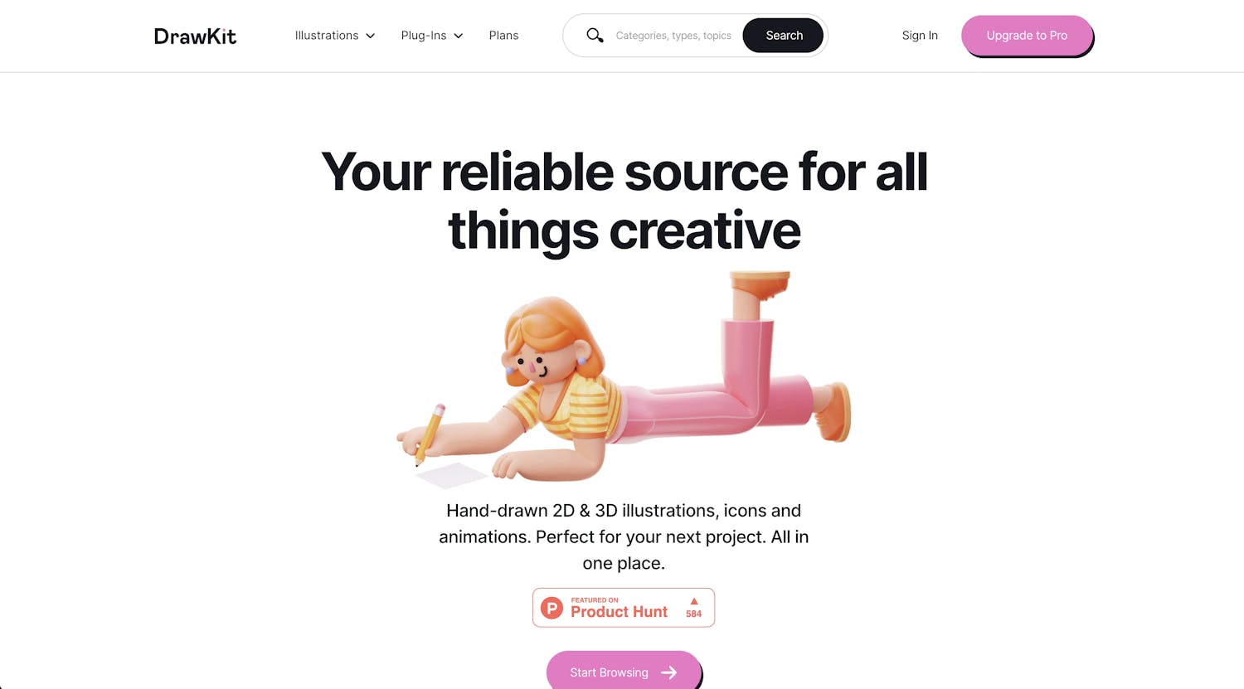Click the arrow icon in Start Browsing
The height and width of the screenshot is (689, 1244).
click(x=668, y=672)
